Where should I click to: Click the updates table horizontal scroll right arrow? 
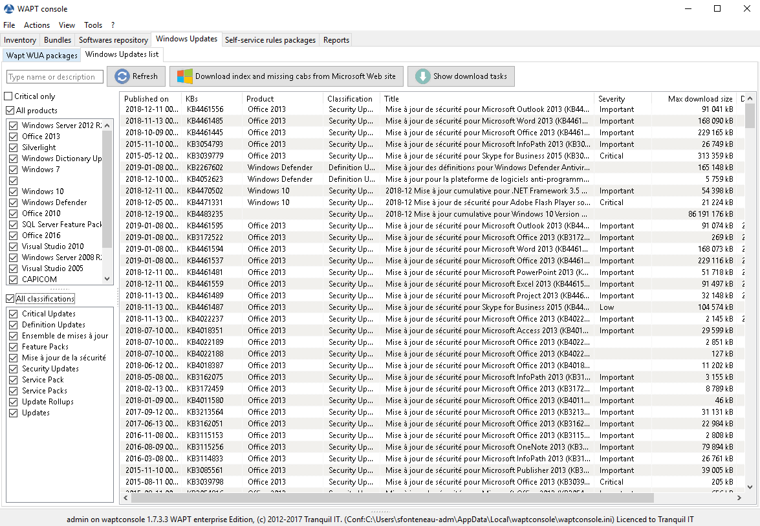pos(739,498)
